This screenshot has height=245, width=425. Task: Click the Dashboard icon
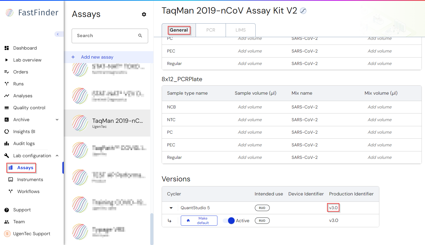click(7, 48)
